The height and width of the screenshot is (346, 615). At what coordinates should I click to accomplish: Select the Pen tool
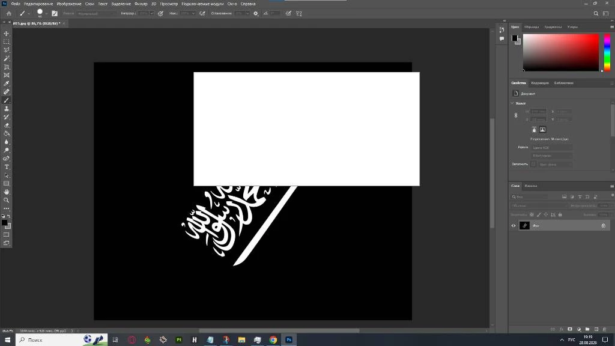point(6,159)
